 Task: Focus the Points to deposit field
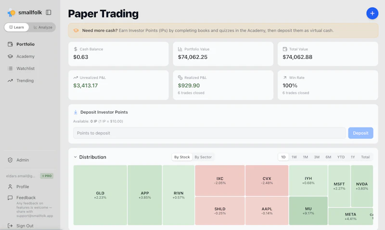point(209,133)
